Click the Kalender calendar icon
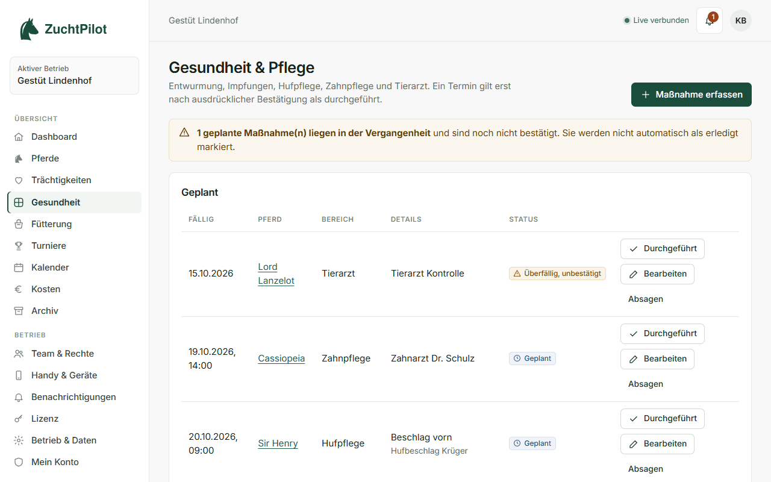Image resolution: width=771 pixels, height=482 pixels. coord(19,268)
